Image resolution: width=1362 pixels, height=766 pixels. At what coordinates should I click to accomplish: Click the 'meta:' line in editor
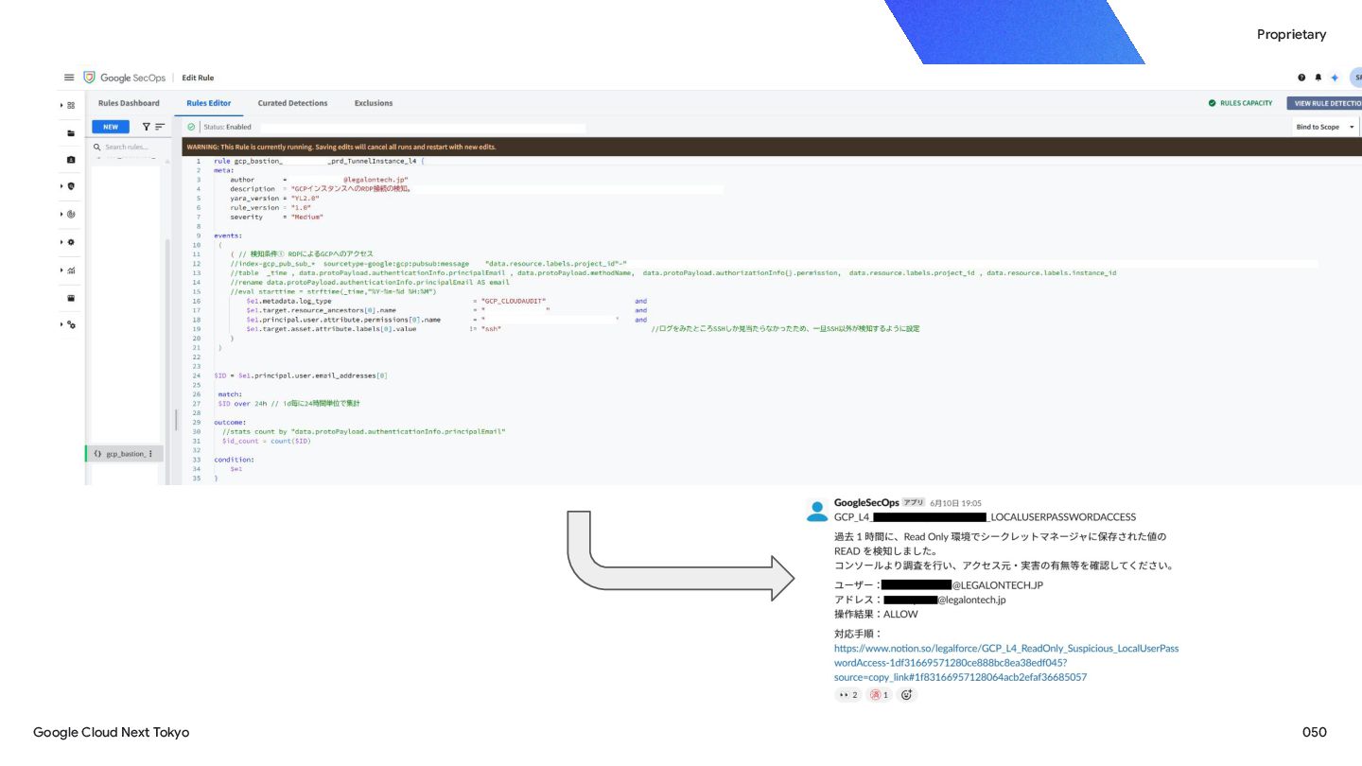(x=223, y=170)
